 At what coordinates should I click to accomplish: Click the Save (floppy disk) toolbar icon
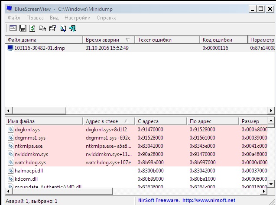coord(23,28)
